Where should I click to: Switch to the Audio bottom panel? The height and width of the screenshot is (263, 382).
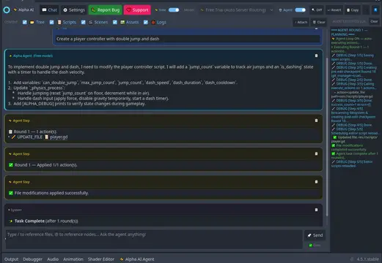(x=53, y=259)
